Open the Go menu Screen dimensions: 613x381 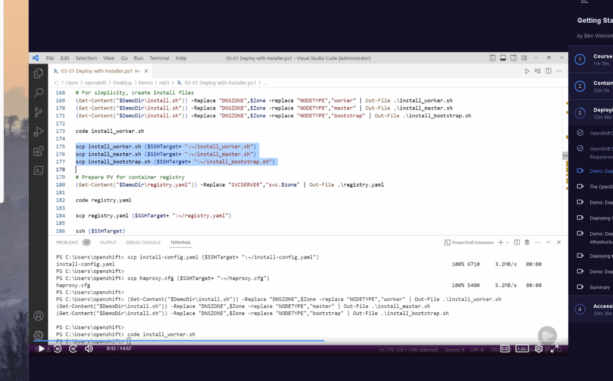(x=124, y=58)
